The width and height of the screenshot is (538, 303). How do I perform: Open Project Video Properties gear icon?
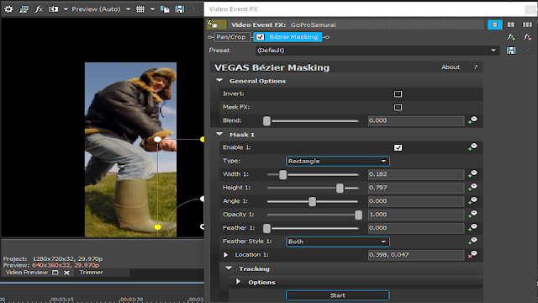click(x=8, y=9)
